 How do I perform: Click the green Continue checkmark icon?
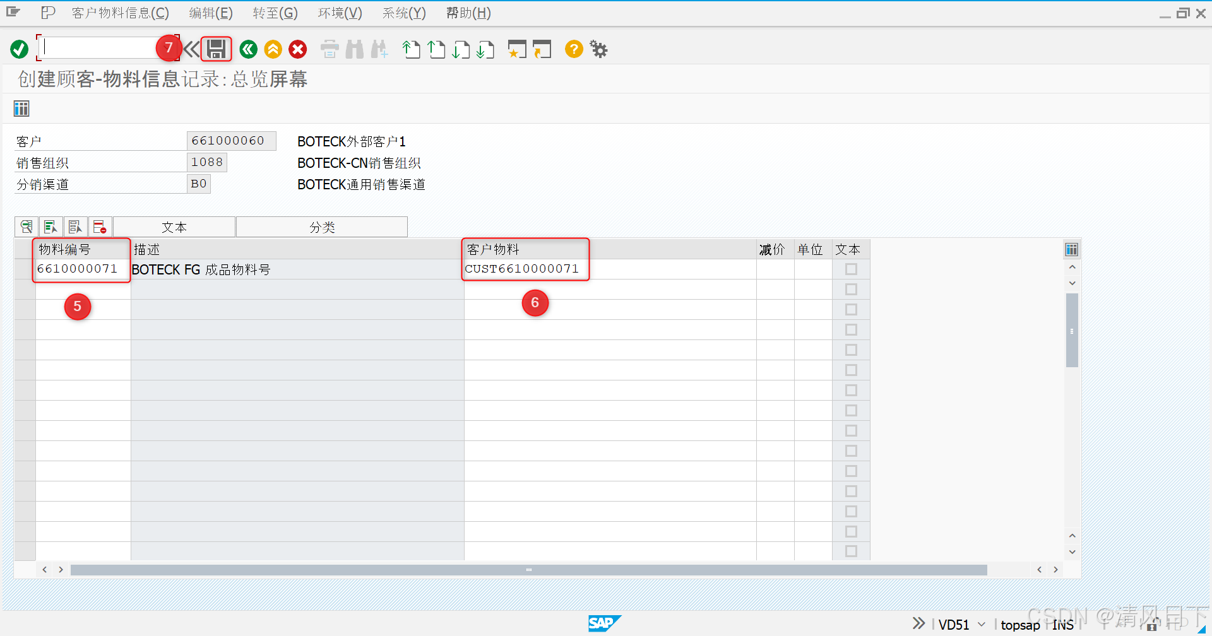[18, 49]
